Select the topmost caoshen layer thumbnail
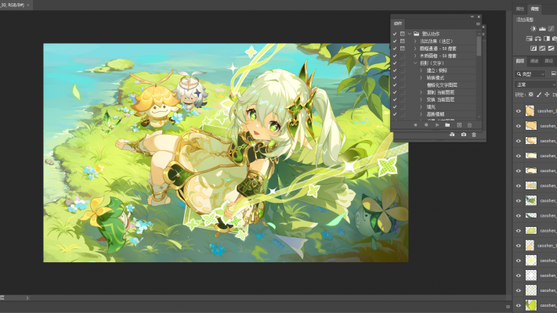The image size is (557, 313). 531,111
